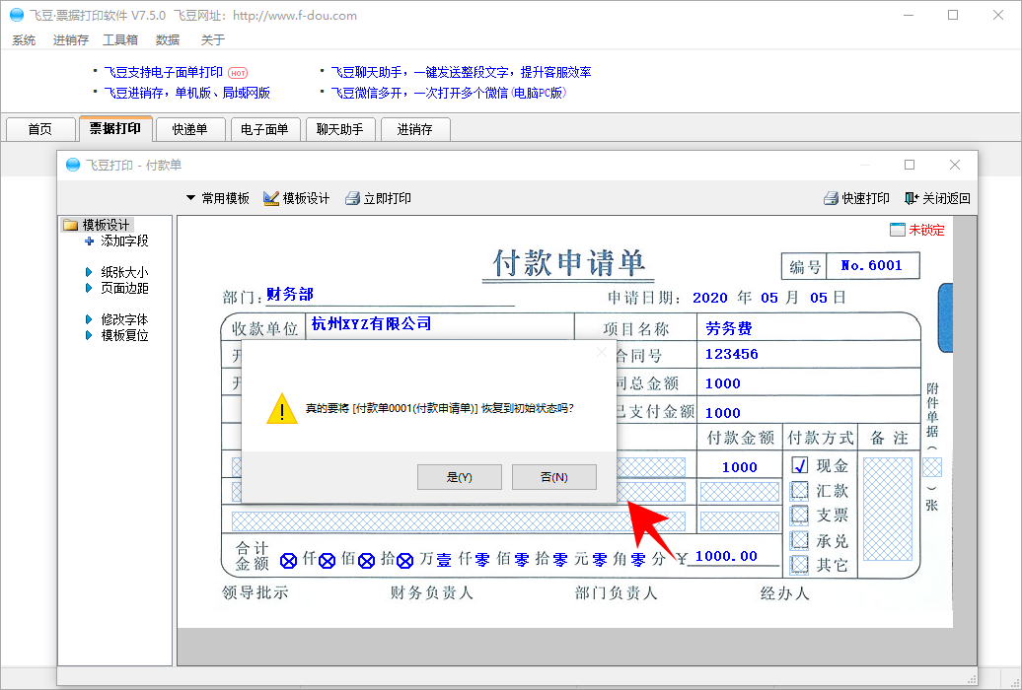Viewport: 1022px width, 690px height.
Task: Click the plus icon beside 添加字段
Action: (90, 241)
